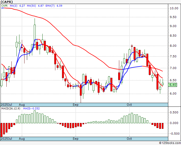Click the 6.50 price axis label
The height and width of the screenshot is (145, 181).
tap(173, 80)
